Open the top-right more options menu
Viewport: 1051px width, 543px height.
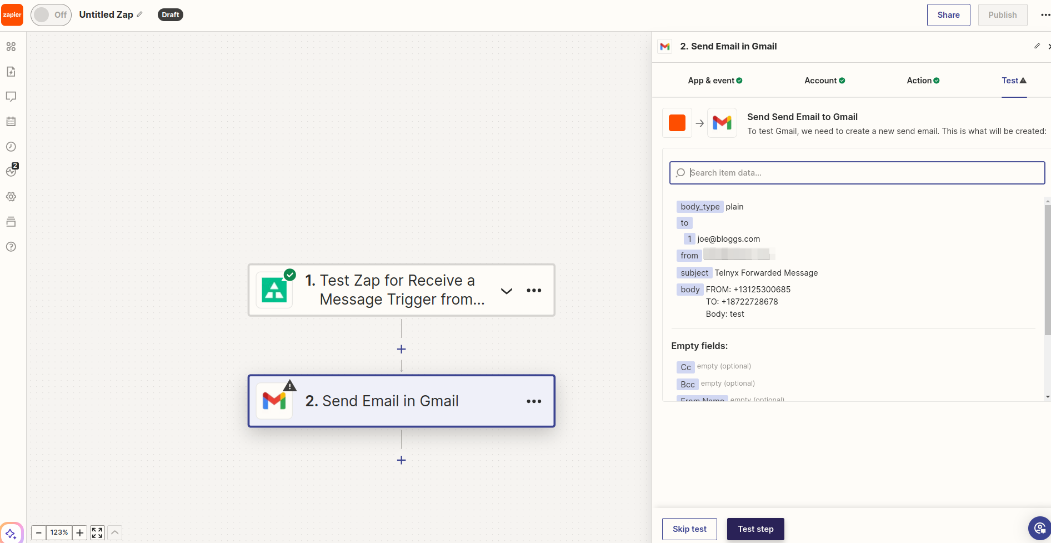(1045, 15)
